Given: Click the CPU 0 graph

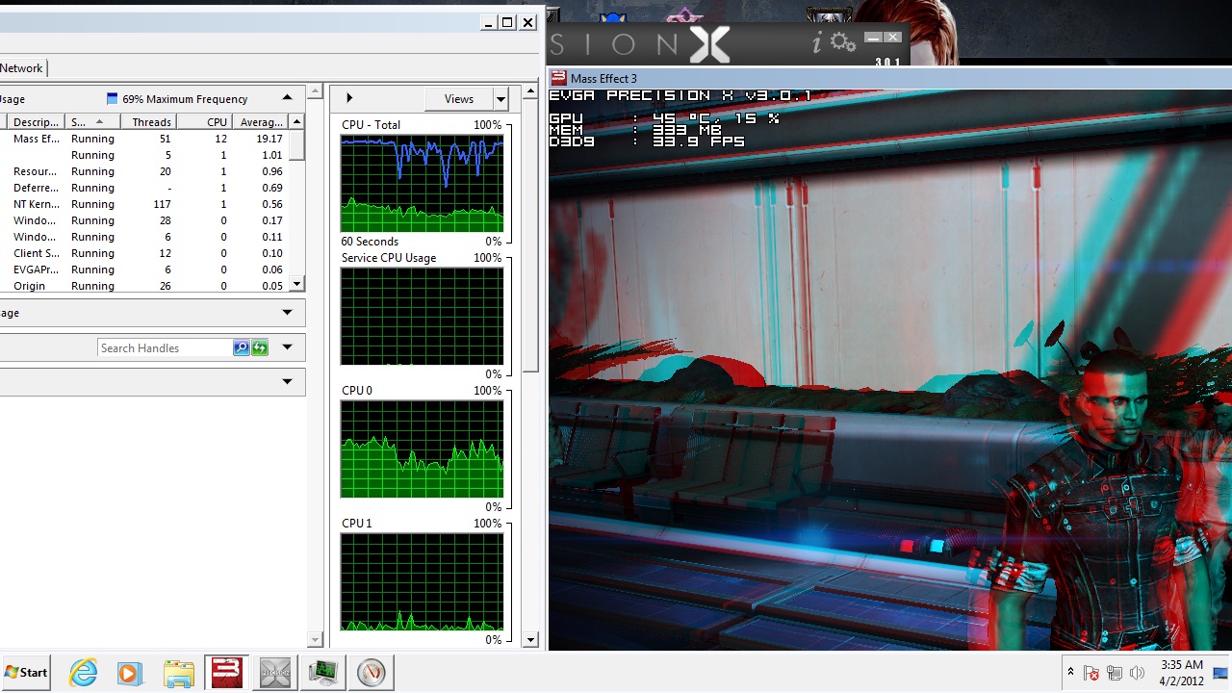Looking at the screenshot, I should click(x=422, y=449).
